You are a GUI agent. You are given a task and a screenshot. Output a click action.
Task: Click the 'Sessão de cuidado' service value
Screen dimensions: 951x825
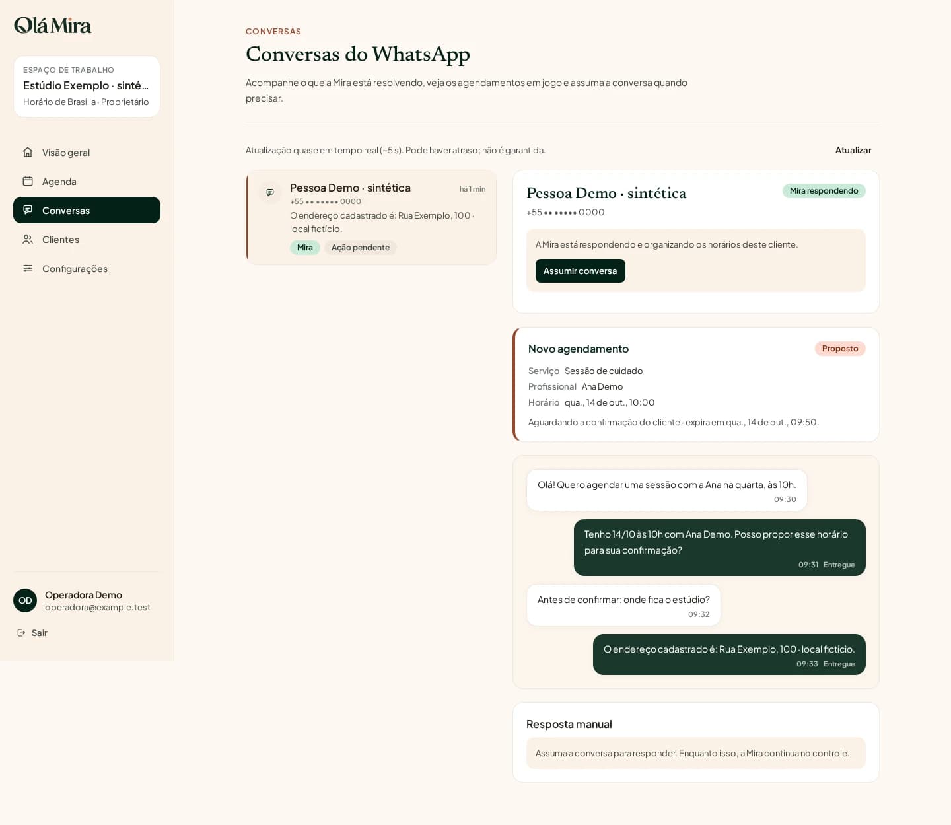[604, 371]
